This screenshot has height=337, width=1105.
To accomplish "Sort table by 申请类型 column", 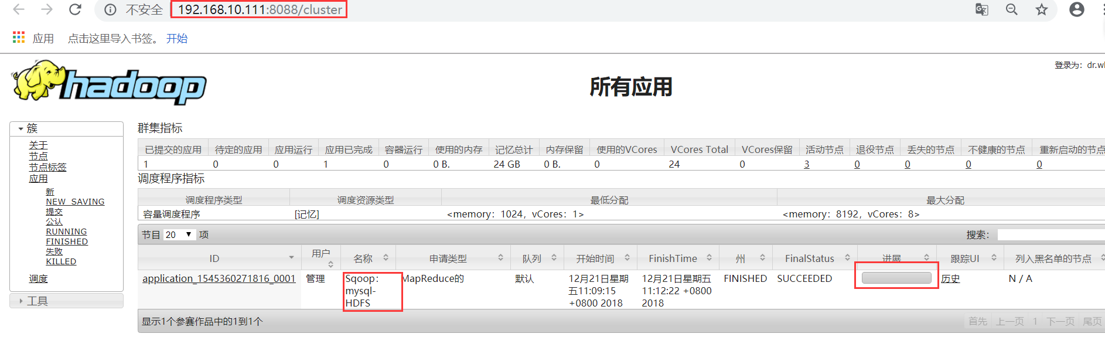I will click(x=453, y=258).
